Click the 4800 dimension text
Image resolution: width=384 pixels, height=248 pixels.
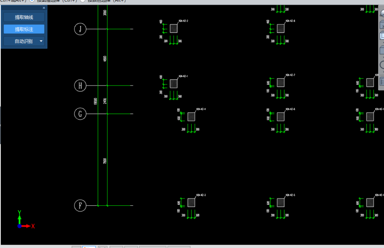coord(105,59)
